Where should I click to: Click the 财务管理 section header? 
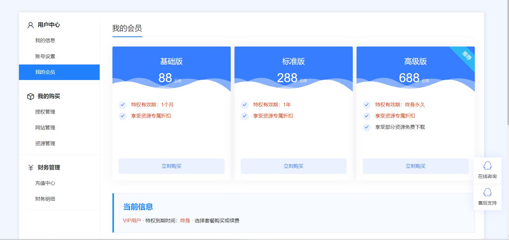tap(49, 167)
